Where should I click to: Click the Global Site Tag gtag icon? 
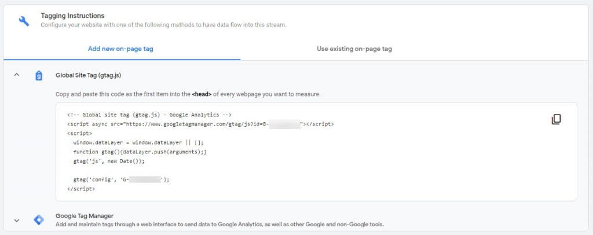pos(39,76)
